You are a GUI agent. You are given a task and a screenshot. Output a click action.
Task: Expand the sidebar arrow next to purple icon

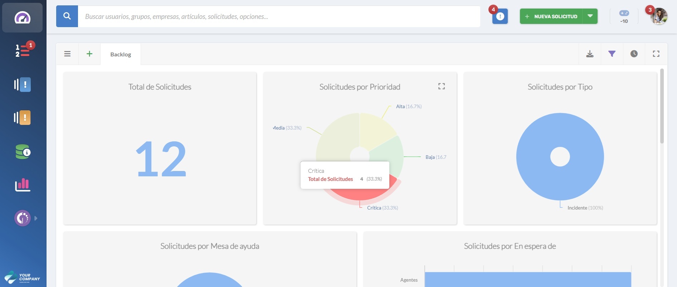36,218
